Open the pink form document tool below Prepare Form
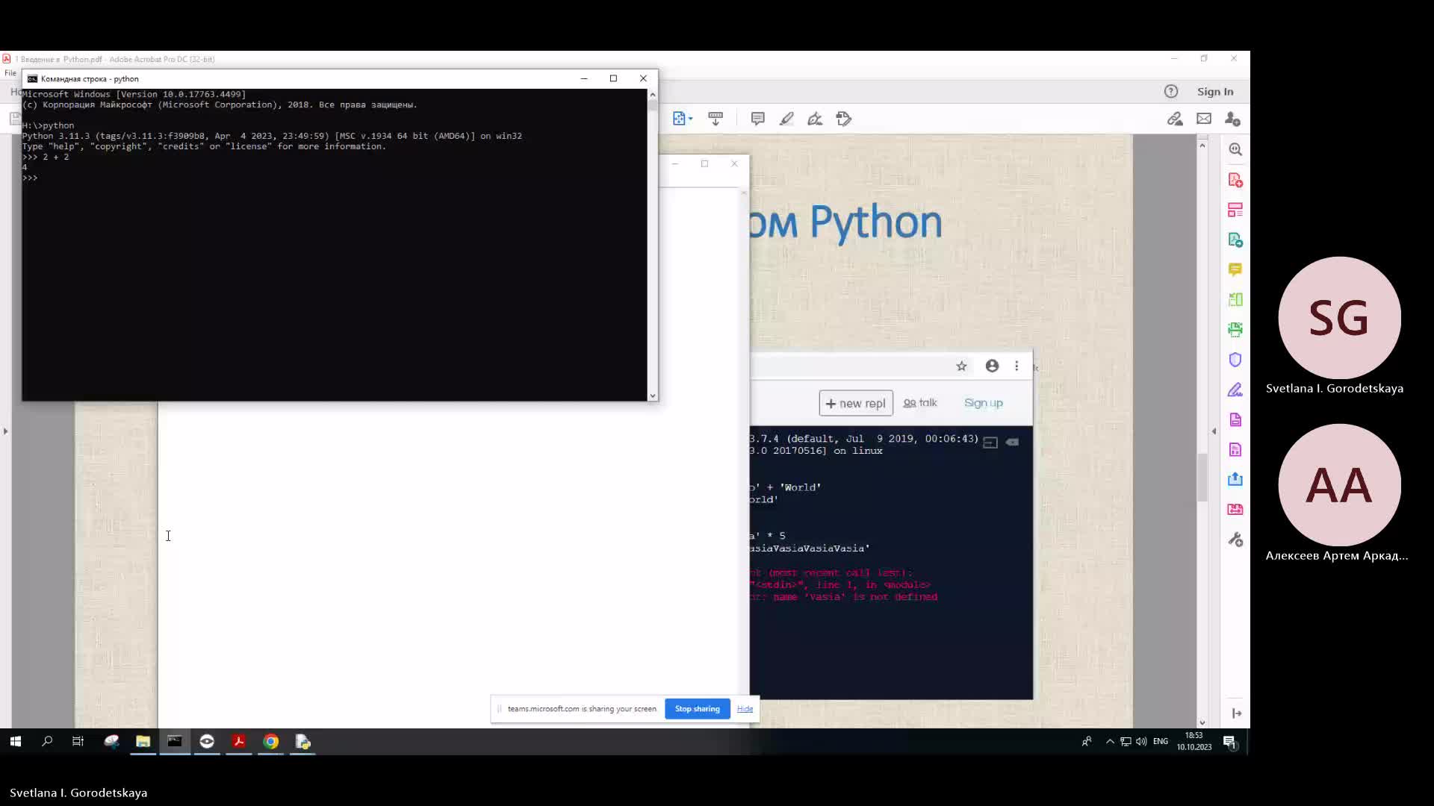Screen dimensions: 1434x806 1235,449
